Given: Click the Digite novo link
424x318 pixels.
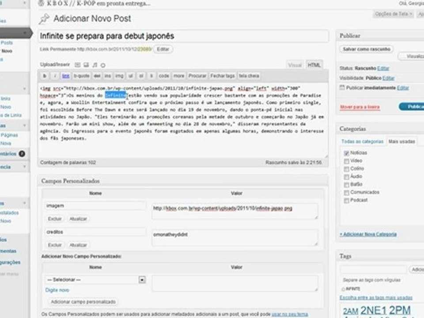Looking at the screenshot, I should (57, 290).
